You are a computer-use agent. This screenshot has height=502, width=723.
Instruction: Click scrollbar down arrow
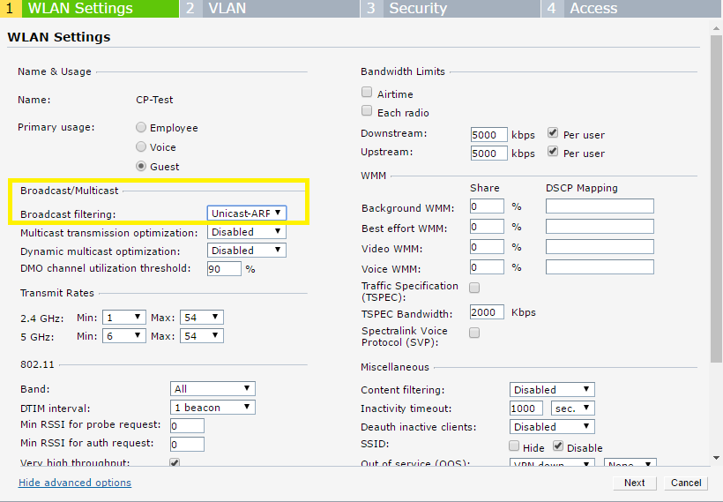(x=716, y=458)
